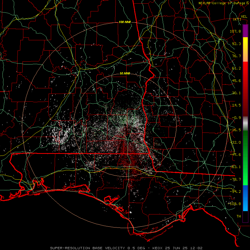This screenshot has width=250, height=250.
Task: Click the yellow-orange segment of color bar
Action: 245,49
